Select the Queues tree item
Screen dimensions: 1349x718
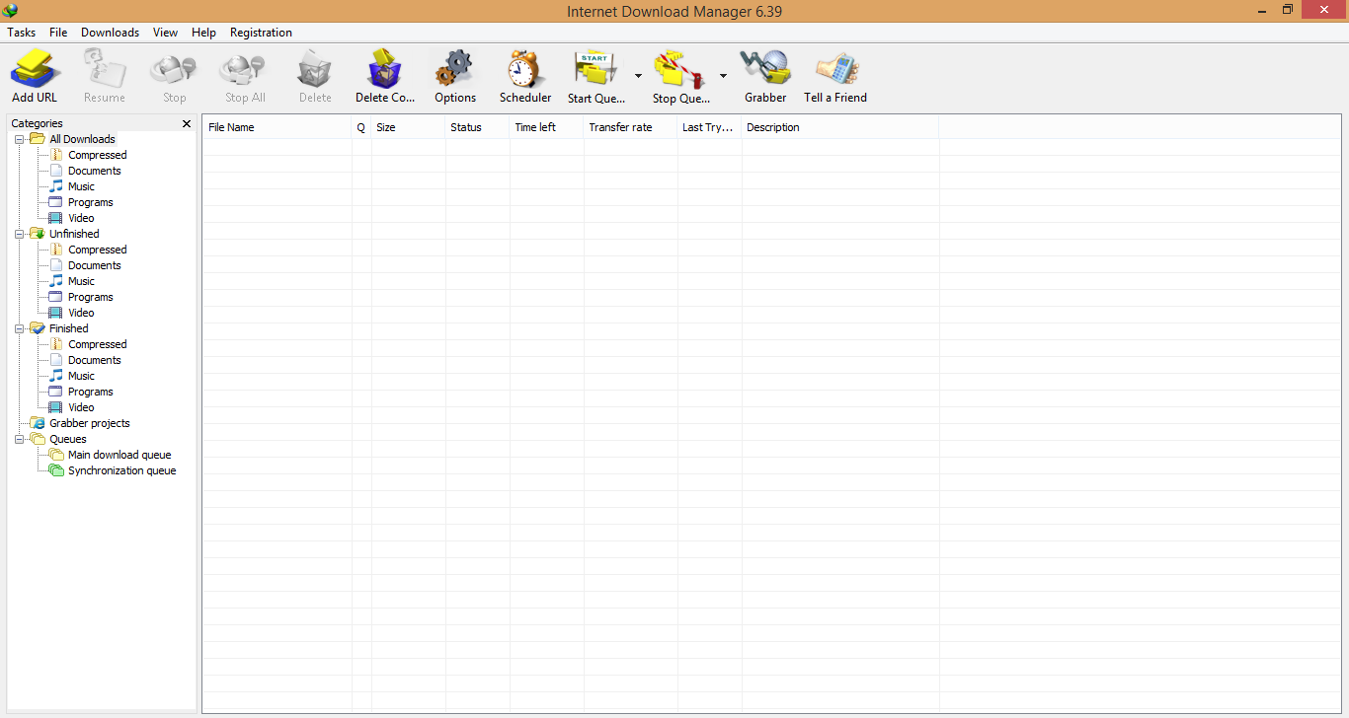point(67,439)
